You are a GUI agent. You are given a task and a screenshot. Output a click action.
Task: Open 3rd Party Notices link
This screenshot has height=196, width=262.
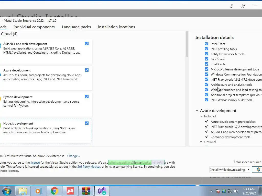[89, 167]
